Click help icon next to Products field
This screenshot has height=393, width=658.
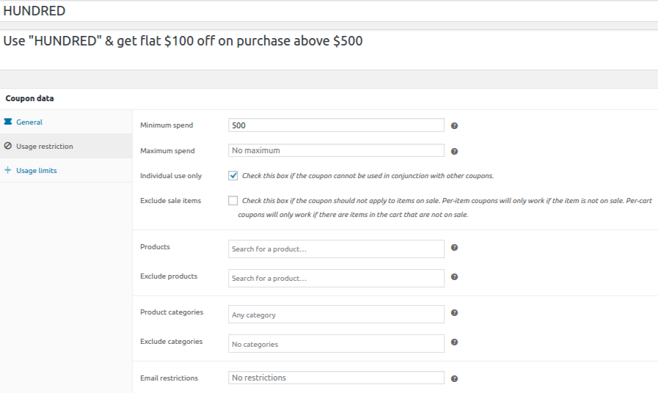455,248
